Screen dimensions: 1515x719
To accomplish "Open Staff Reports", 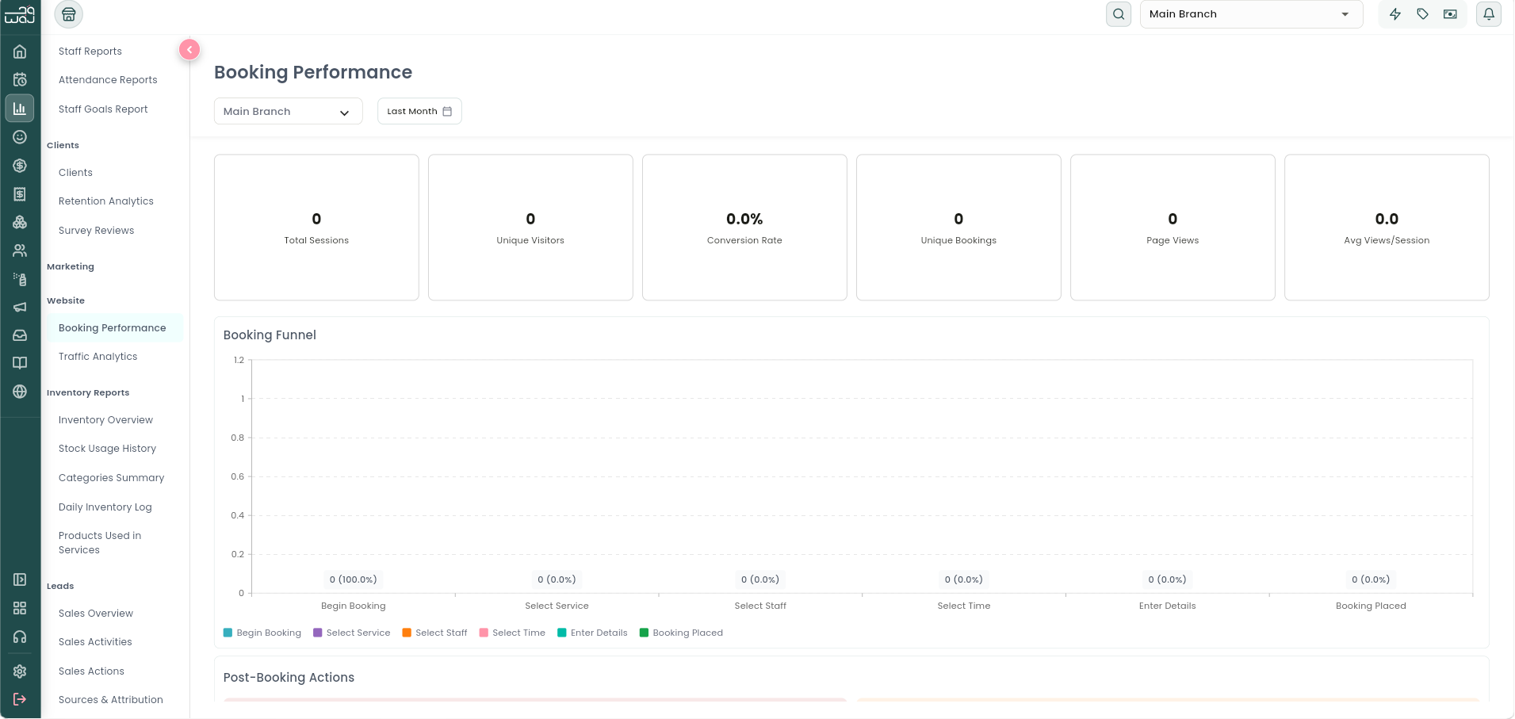I will pyautogui.click(x=90, y=52).
